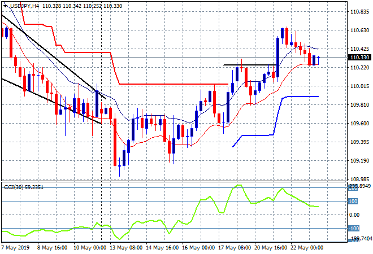Click the 110.630 price scale label
Viewport: 373px width, 254px height.
coord(359,30)
